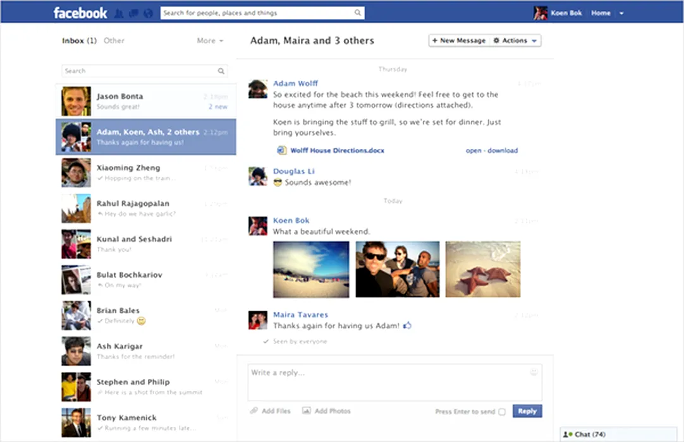
Task: Click the magnifier icon in top search bar
Action: point(358,13)
